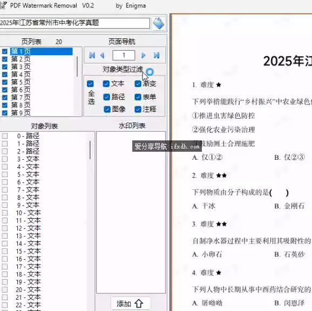The width and height of the screenshot is (312, 311).
Task: Select the 14 - 文本 object row
Action: 28,244
